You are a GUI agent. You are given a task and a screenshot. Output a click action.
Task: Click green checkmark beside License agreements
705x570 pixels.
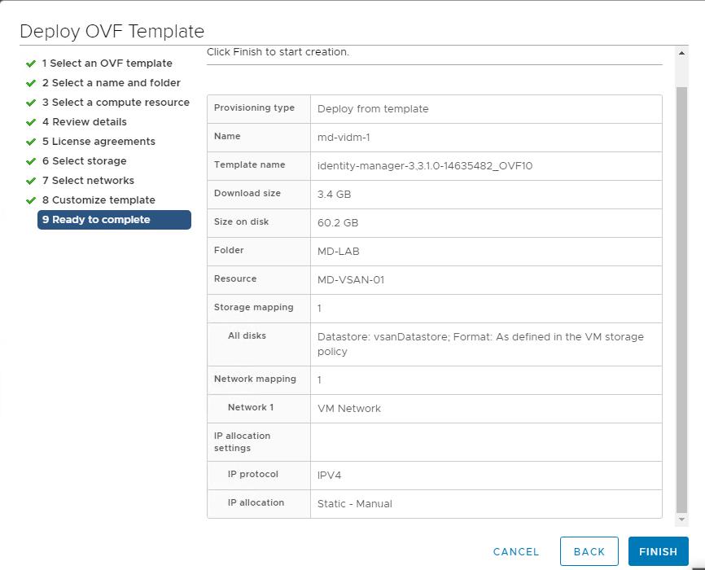click(31, 142)
